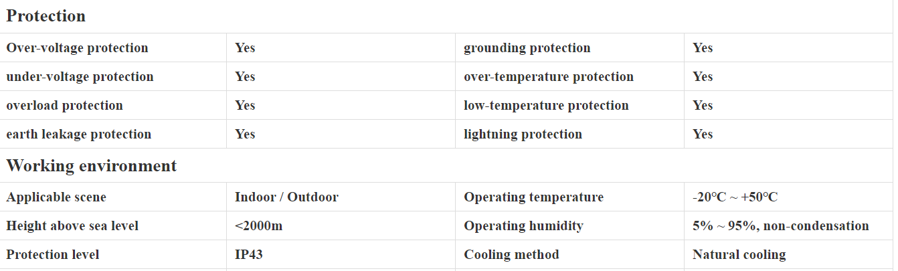Screen dimensions: 898x271
Task: Click the Yes value beside Over-voltage protection
Action: tap(245, 48)
